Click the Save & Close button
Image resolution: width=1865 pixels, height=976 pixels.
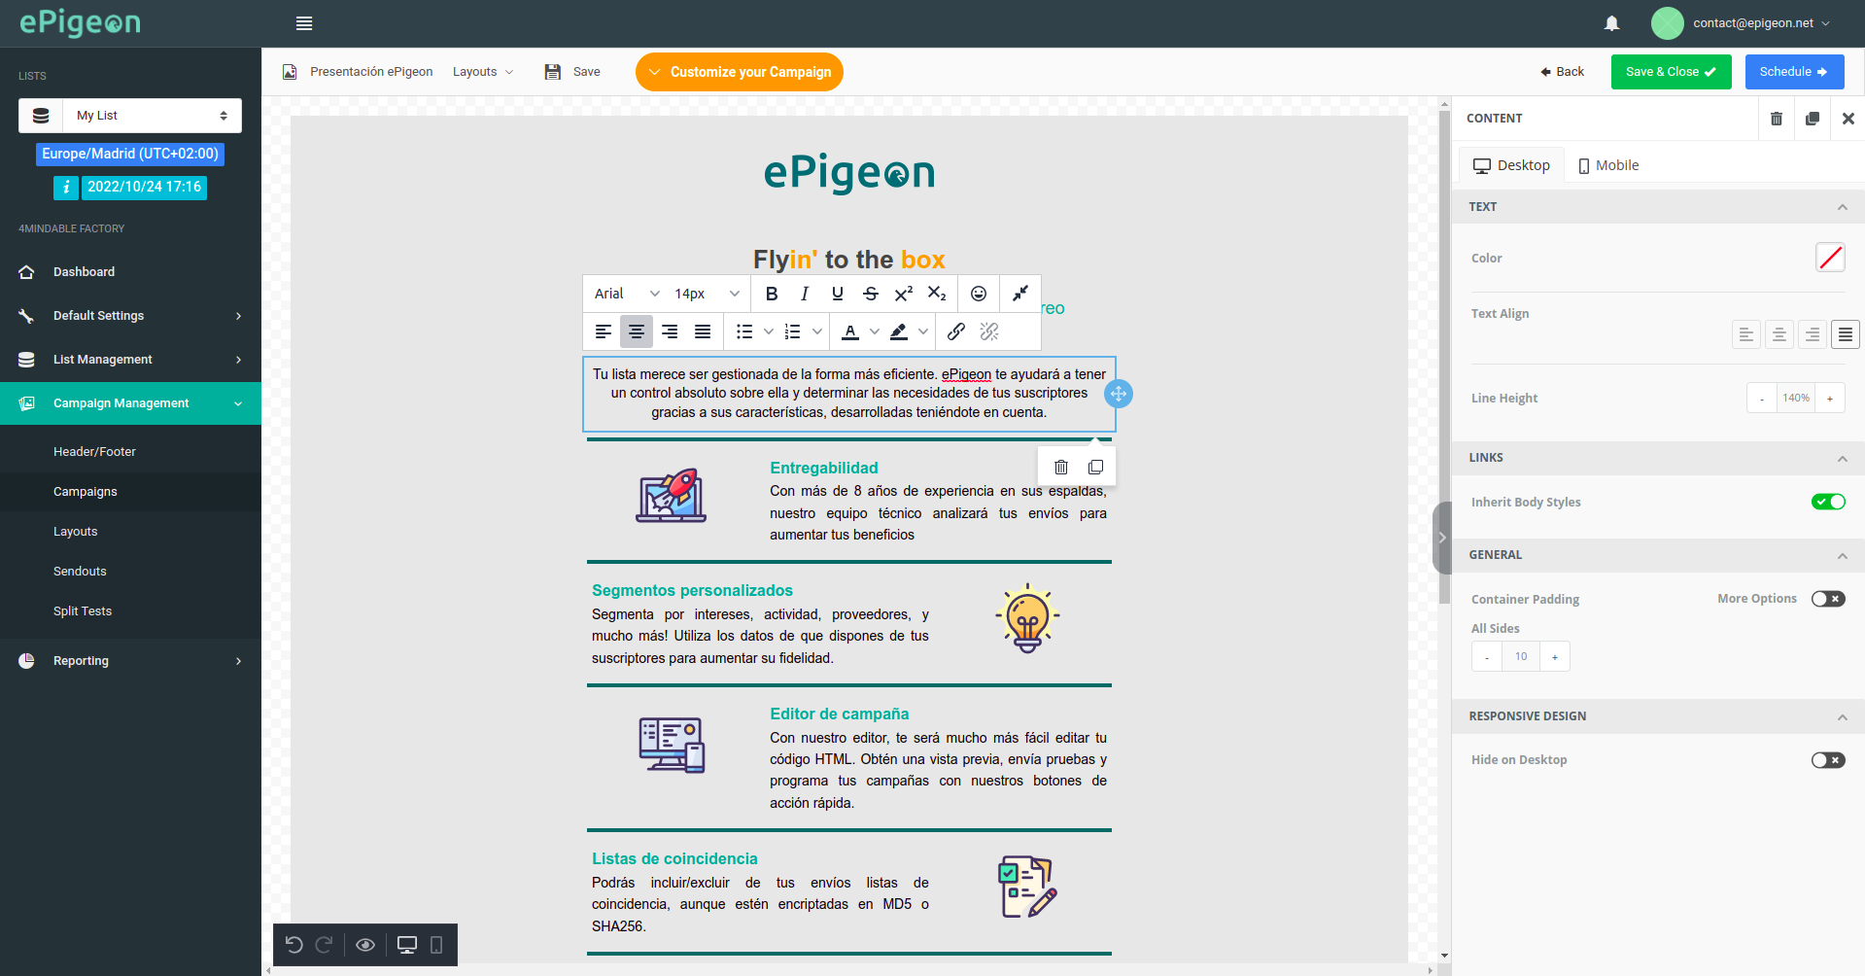[x=1670, y=71]
